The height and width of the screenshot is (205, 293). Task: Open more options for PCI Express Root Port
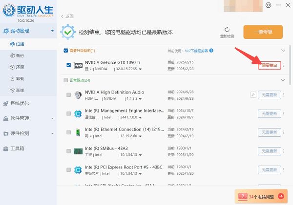point(284,170)
